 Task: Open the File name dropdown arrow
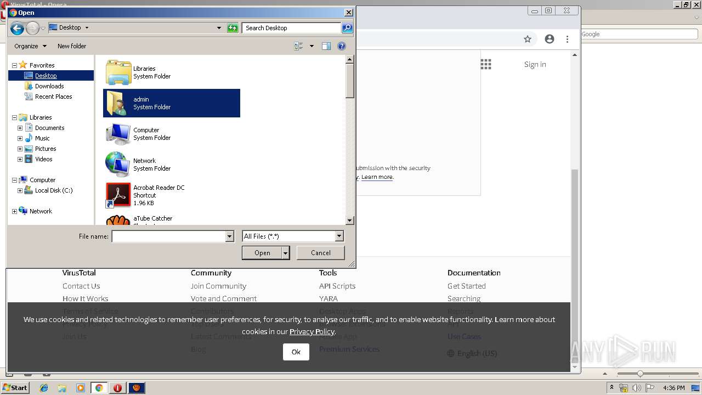(230, 236)
